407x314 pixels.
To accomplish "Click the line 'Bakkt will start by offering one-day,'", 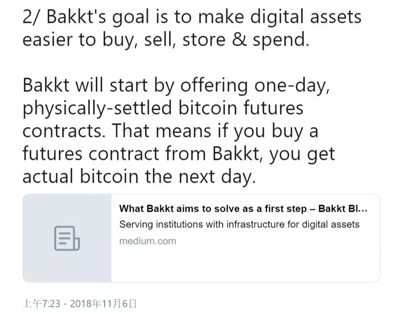I will [176, 85].
